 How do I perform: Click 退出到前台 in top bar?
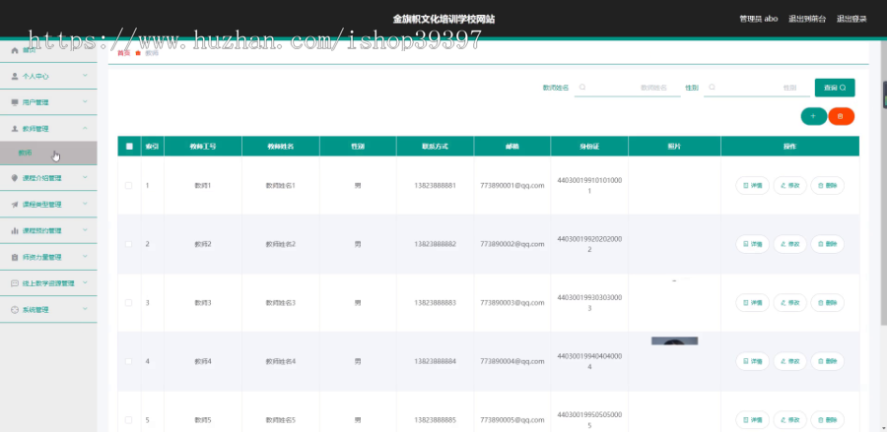(807, 19)
